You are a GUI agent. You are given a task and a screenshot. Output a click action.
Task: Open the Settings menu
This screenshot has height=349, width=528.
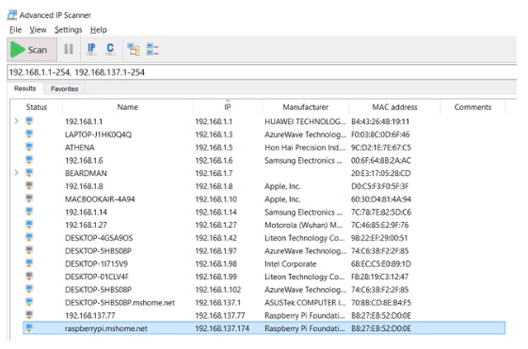point(69,29)
